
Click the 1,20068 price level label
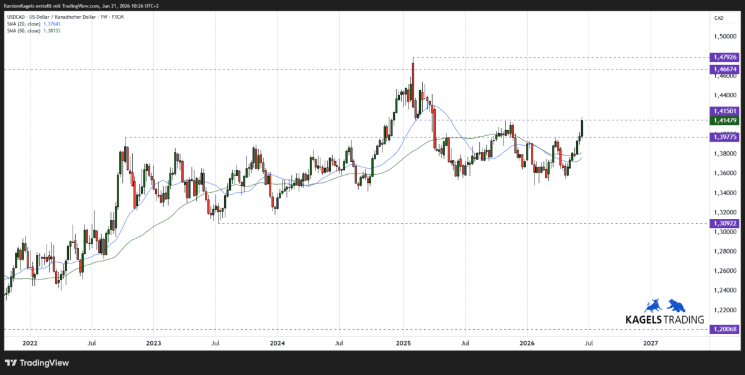(x=726, y=329)
